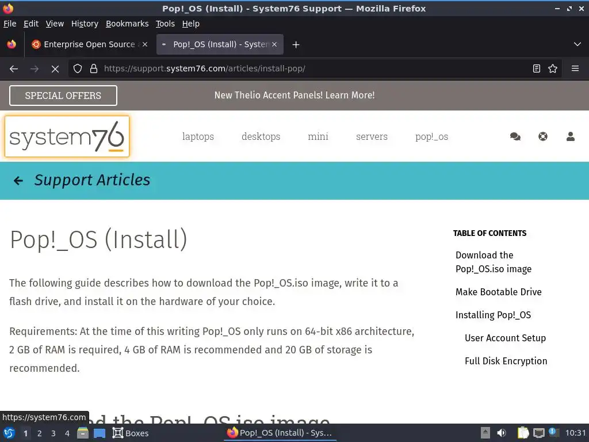
Task: Switch to workspace 2
Action: [x=40, y=433]
